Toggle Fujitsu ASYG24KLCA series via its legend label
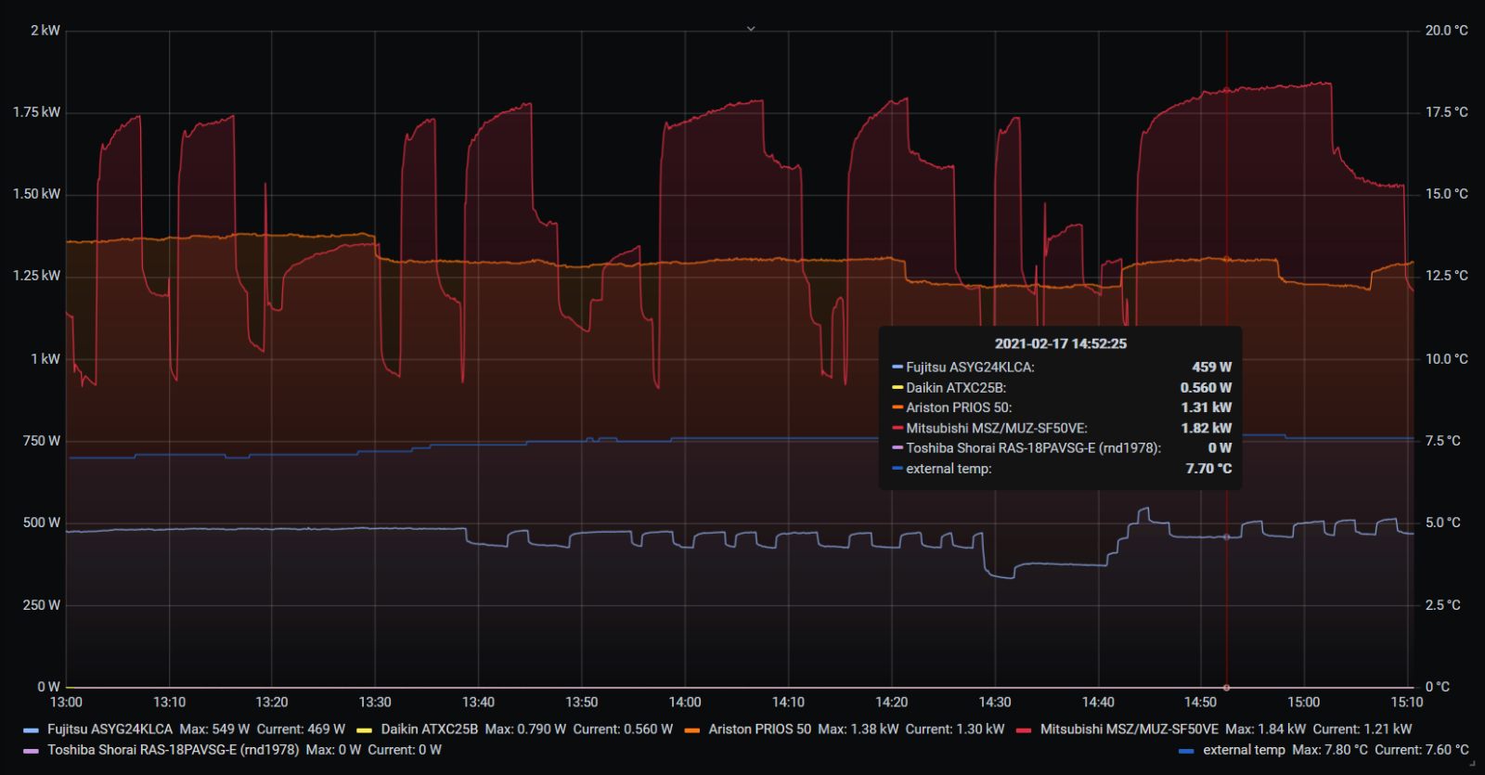This screenshot has width=1485, height=775. coord(110,730)
